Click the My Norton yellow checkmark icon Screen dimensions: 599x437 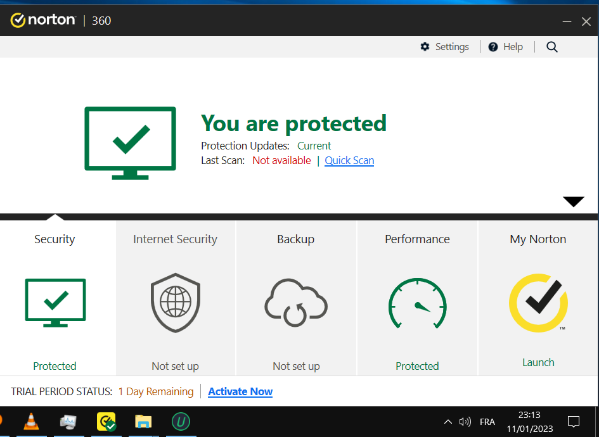(538, 303)
